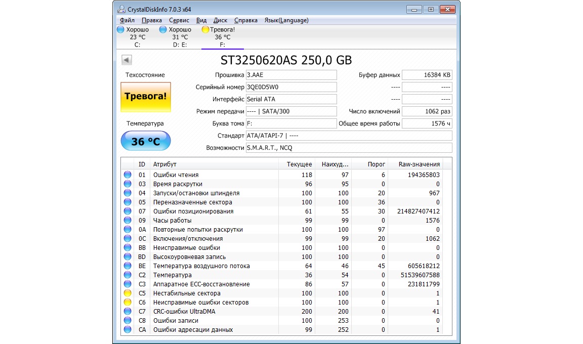Click blue orb in C2 Температура row
Viewport: 583px width, 344px height.
[x=128, y=275]
